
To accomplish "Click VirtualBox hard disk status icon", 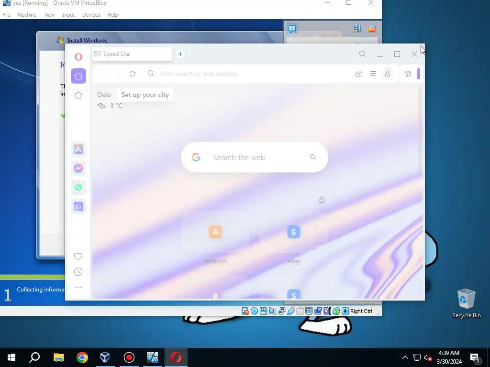I will 245,311.
